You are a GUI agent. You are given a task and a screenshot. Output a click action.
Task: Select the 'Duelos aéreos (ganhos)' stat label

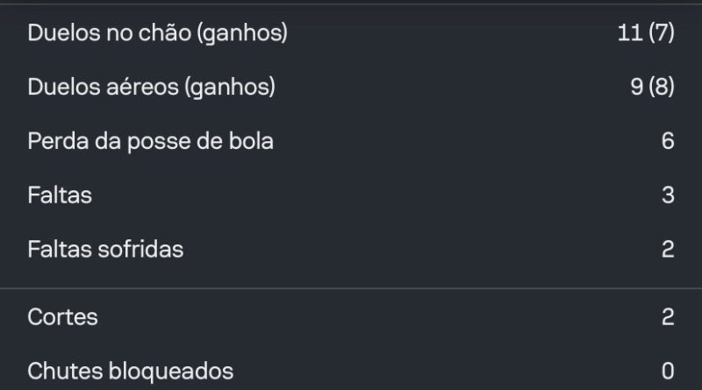coord(151,88)
